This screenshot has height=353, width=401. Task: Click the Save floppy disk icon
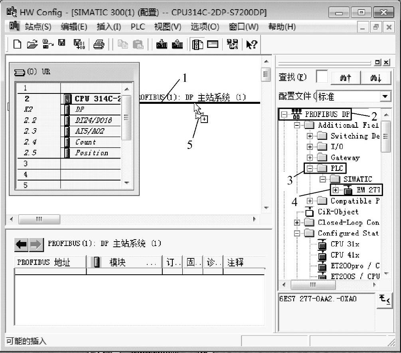(61, 43)
